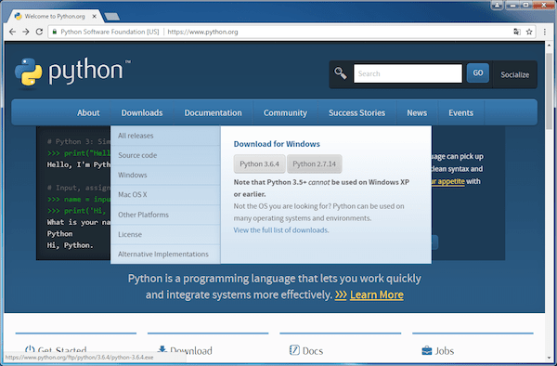Click the green padlock security icon
This screenshot has width=557, height=366.
55,32
